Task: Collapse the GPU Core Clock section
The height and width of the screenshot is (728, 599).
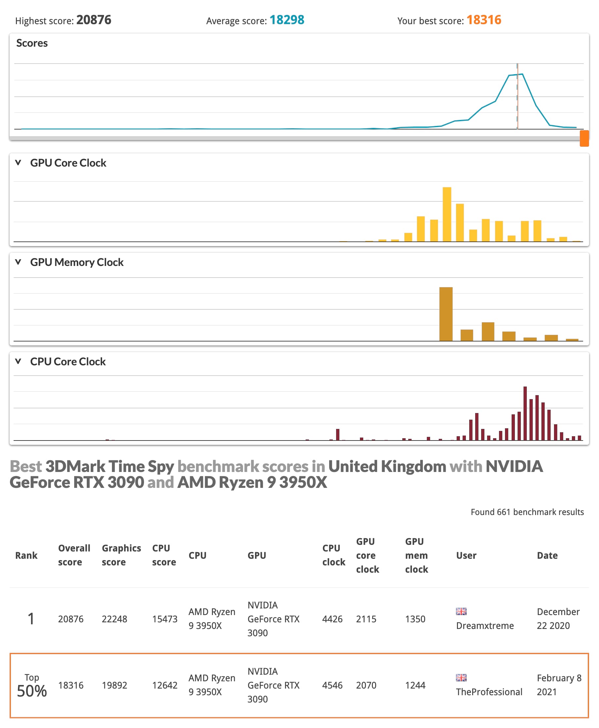Action: pyautogui.click(x=18, y=163)
